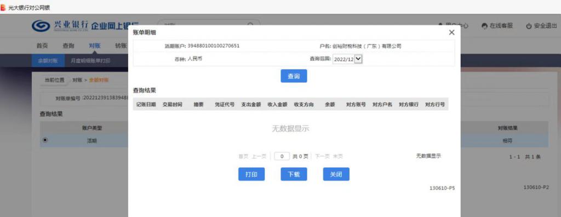561x217 pixels.
Task: Click the 收支方向 column header
Action: click(x=304, y=105)
